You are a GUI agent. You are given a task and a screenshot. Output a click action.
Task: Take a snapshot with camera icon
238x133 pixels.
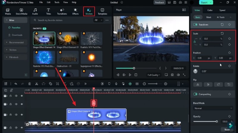pyautogui.click(x=172, y=75)
